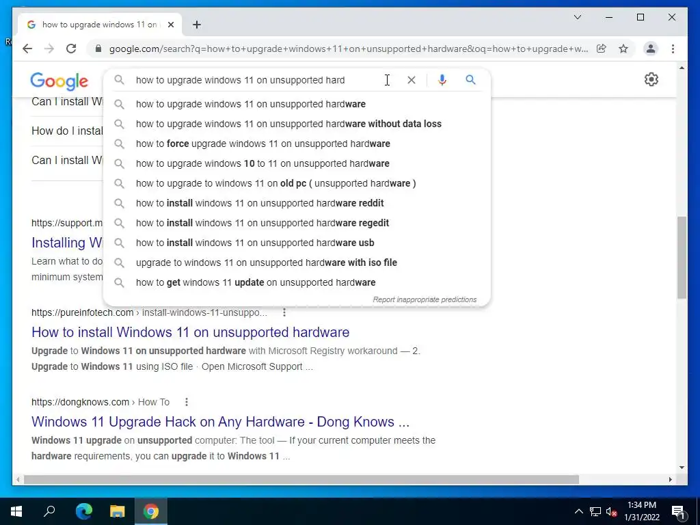Click the scroll up arrow on vertical scrollbar
The image size is (700, 525).
682,68
